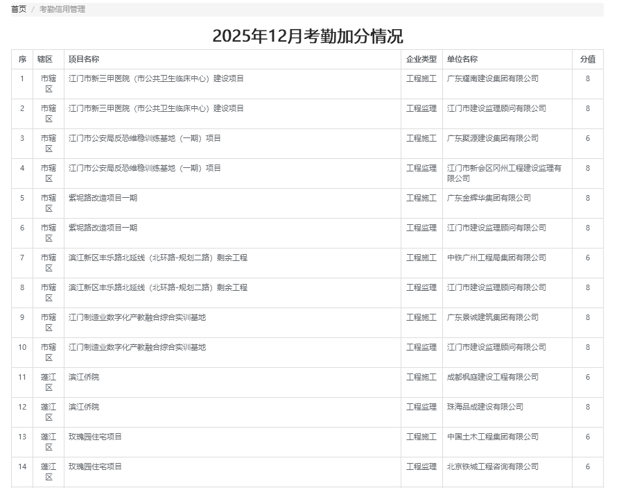The height and width of the screenshot is (488, 619).
Task: Click the 单位名称 column header
Action: 462,59
